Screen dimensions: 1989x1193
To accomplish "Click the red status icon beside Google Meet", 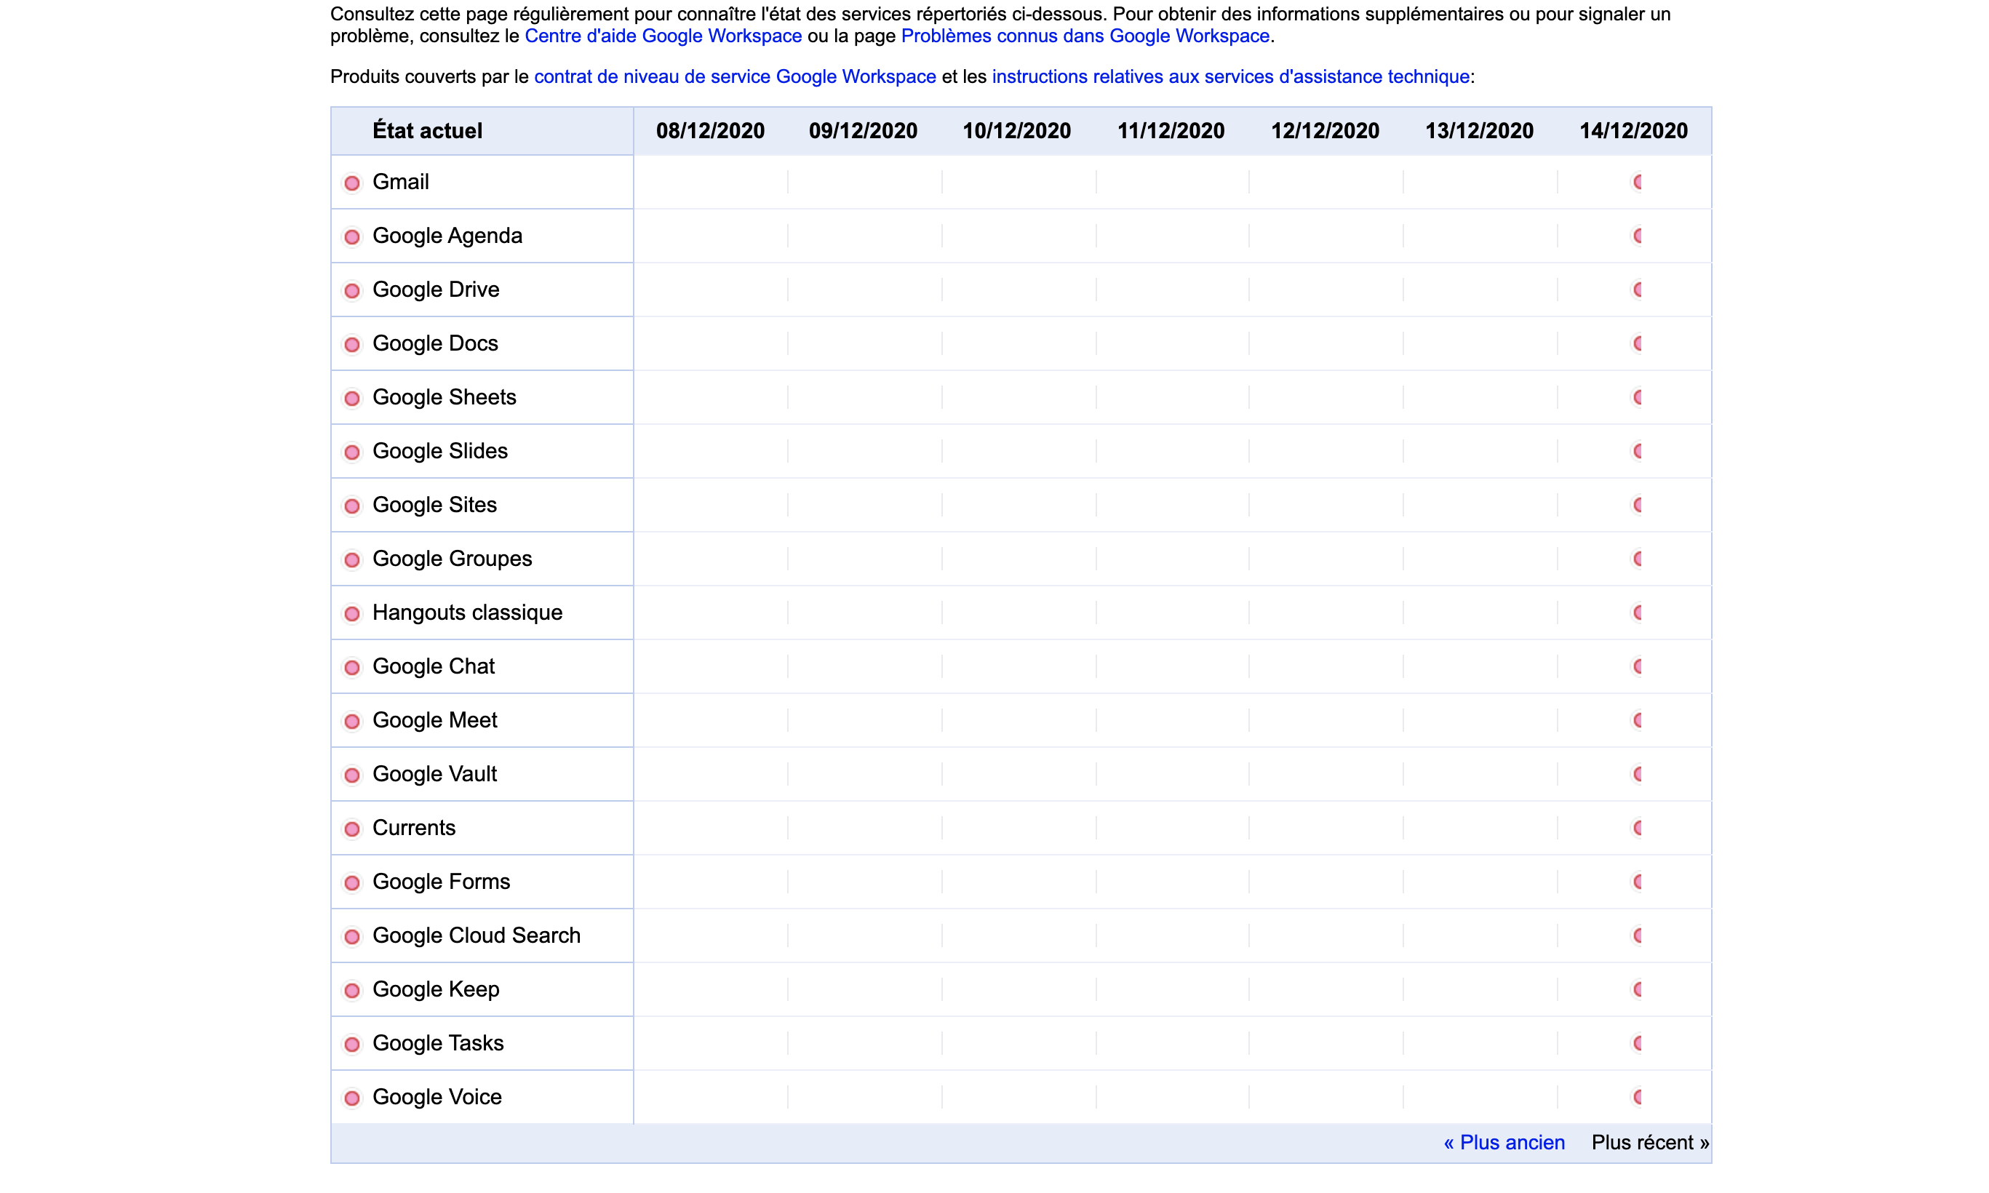I will point(352,722).
